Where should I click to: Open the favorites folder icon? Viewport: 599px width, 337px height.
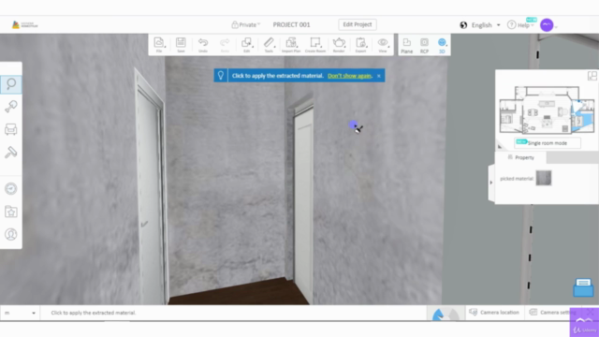point(11,212)
